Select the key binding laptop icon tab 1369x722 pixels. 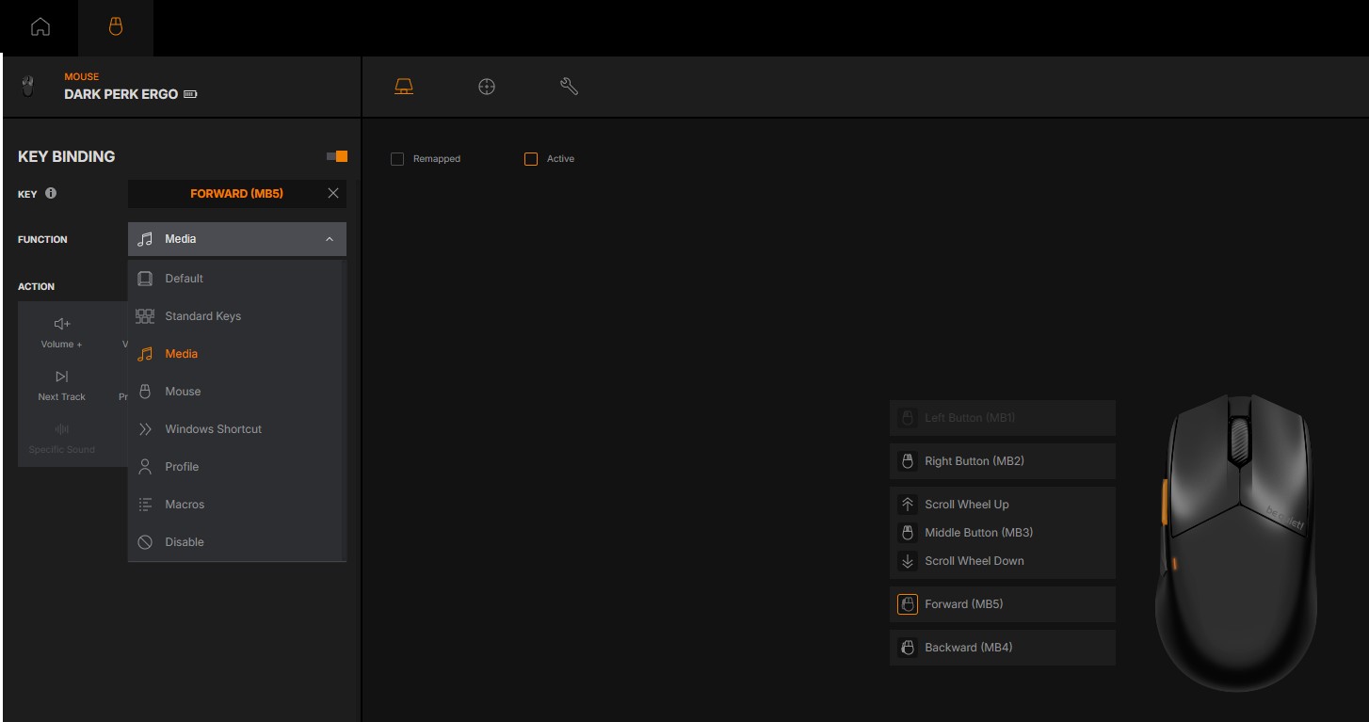404,87
